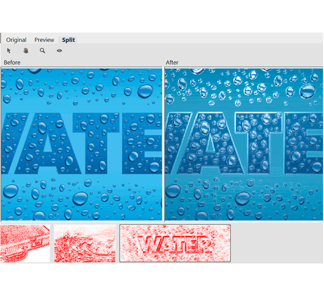Click large droplet at top right of Before image
Screen dimensions: 324x296
coord(145,91)
